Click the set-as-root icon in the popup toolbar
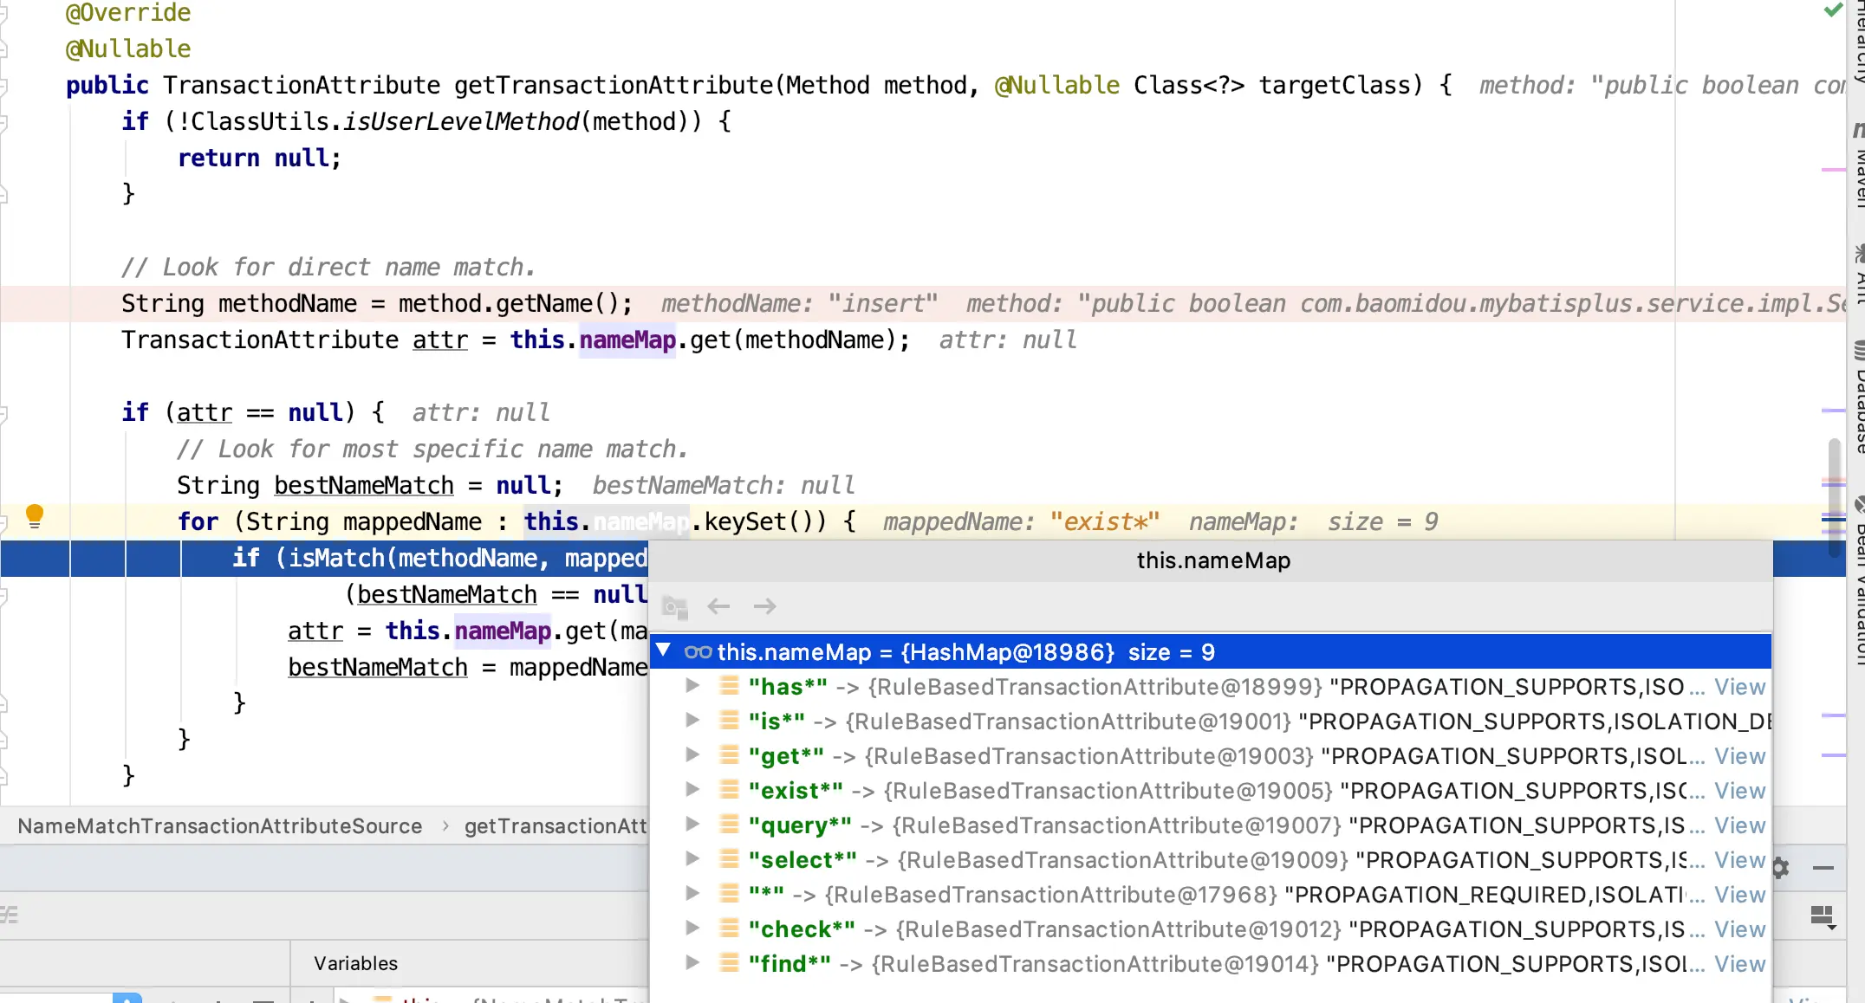Screen dimensions: 1865x1003 tap(674, 606)
